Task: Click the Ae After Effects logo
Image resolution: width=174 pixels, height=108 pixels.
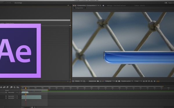Action: click(x=20, y=51)
